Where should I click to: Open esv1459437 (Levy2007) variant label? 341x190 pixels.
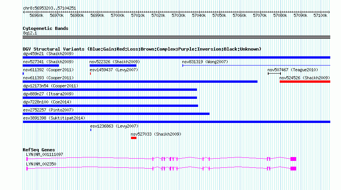tap(114, 70)
